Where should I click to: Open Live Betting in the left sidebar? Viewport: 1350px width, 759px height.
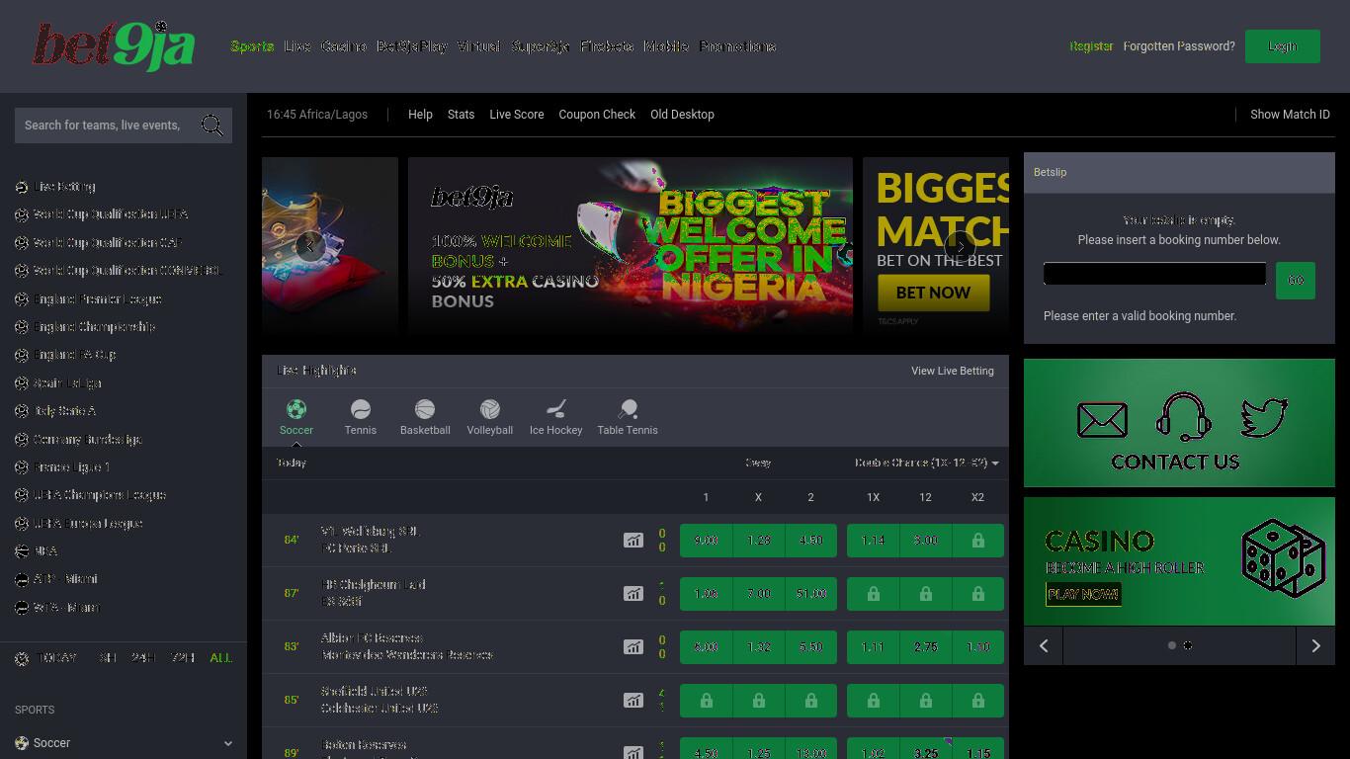pyautogui.click(x=64, y=187)
